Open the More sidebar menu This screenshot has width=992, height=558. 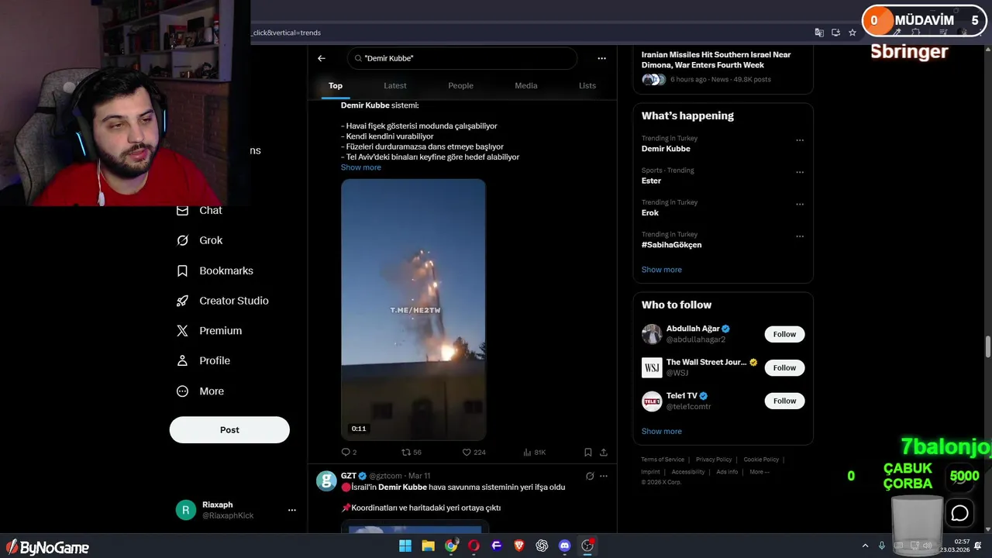[200, 391]
